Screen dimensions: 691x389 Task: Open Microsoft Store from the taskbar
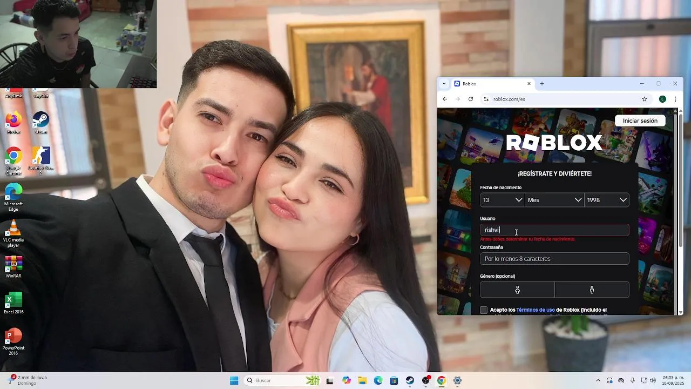point(394,380)
